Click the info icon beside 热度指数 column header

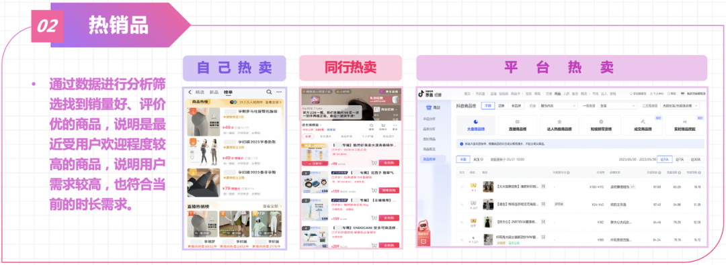point(700,172)
